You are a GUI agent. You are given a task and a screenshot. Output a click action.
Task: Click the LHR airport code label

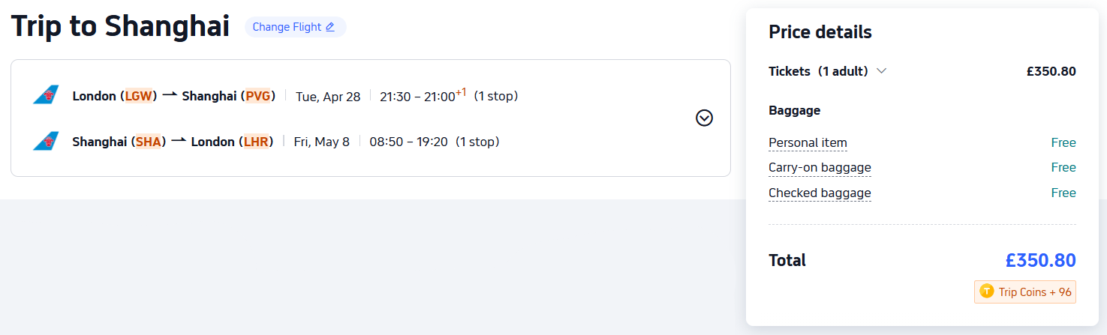pos(256,141)
